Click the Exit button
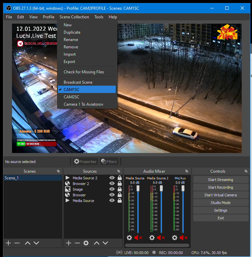 point(221,218)
